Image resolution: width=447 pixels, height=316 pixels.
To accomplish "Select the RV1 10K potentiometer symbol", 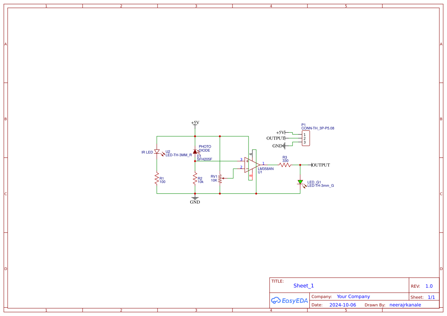I will pyautogui.click(x=220, y=178).
